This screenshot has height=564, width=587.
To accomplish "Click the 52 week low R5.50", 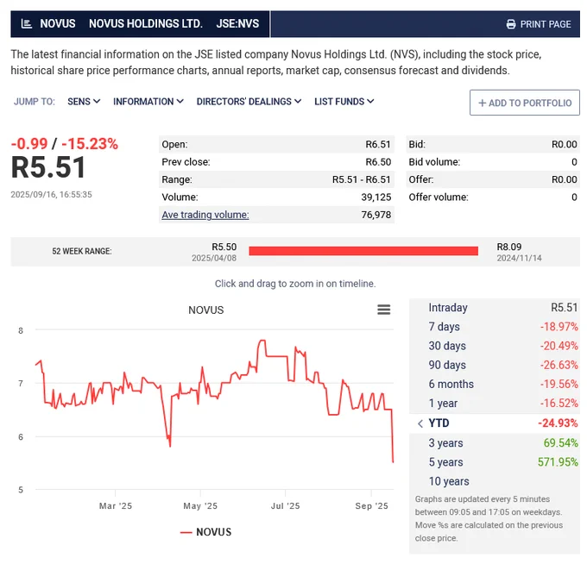I will (224, 247).
